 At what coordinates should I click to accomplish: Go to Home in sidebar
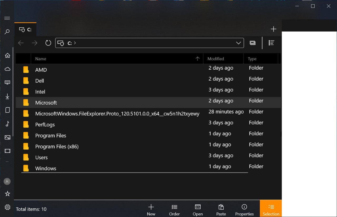click(x=7, y=55)
